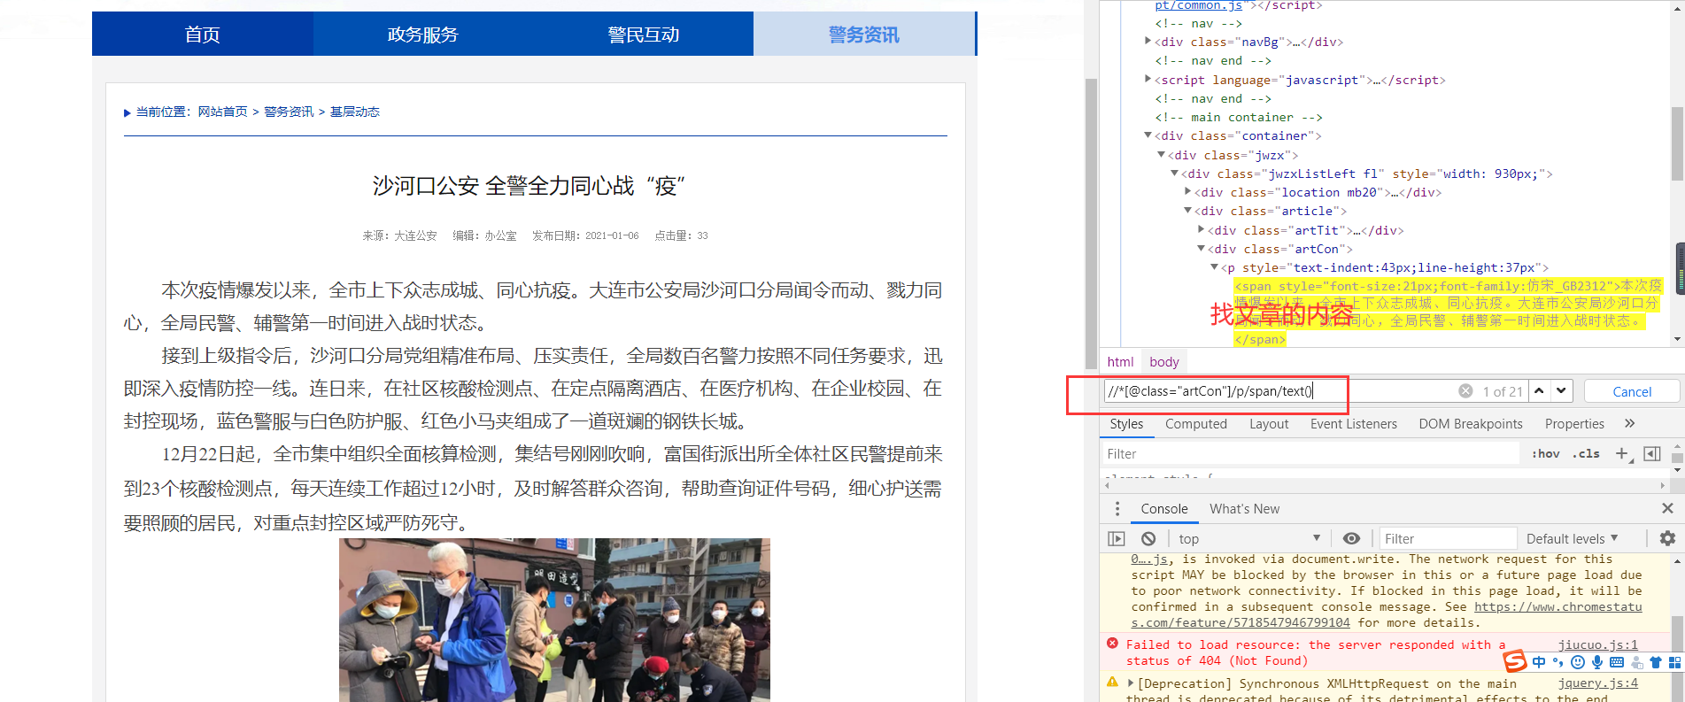Clear console icon
Image resolution: width=1685 pixels, height=702 pixels.
click(1148, 538)
